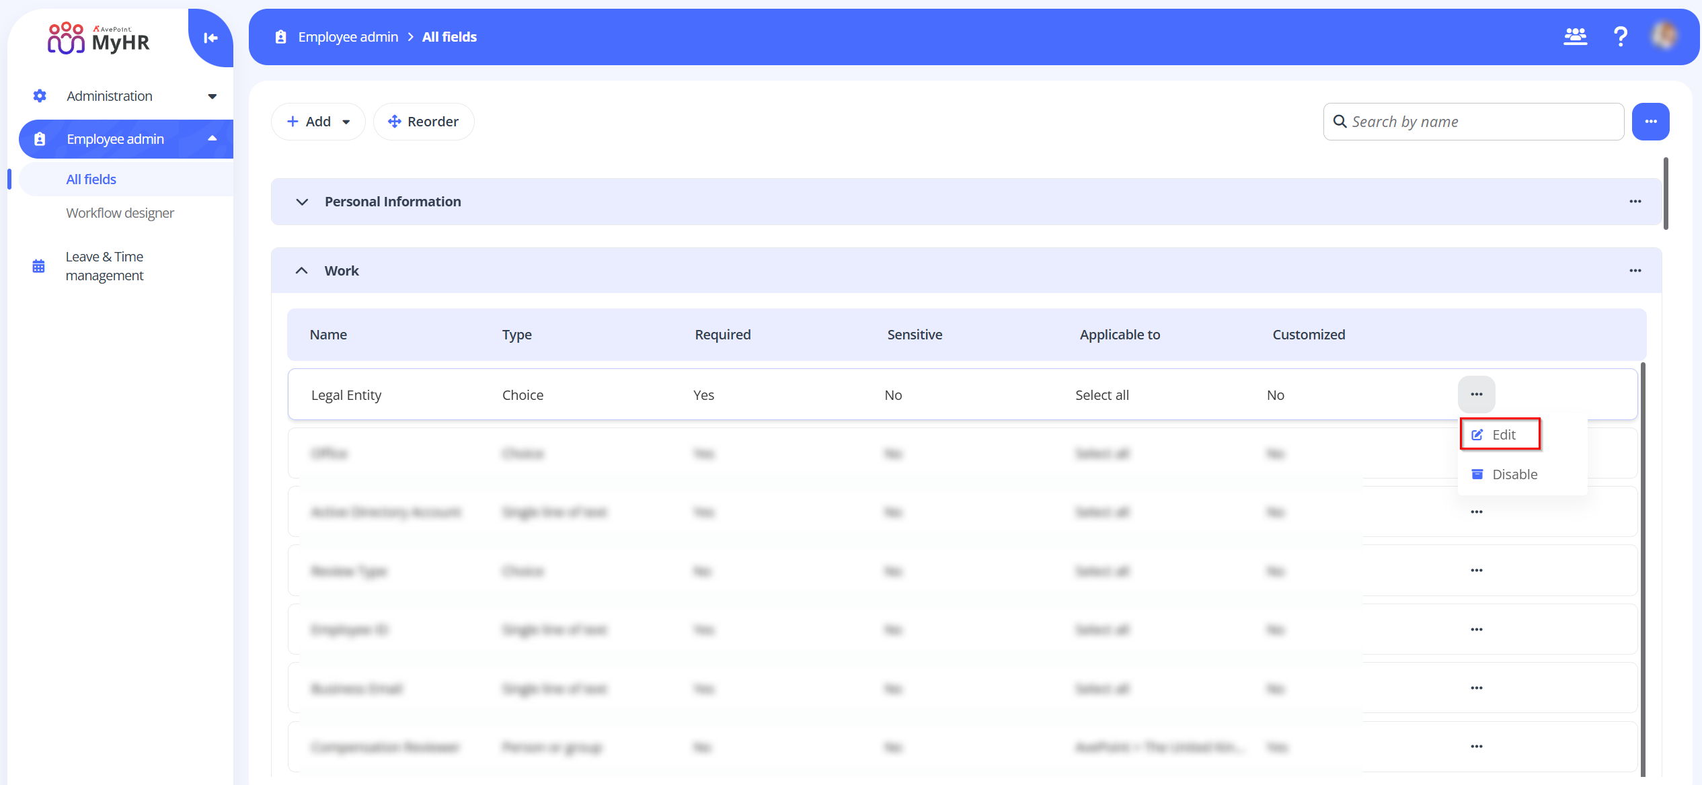Click the fields table vertical scrollbar
This screenshot has width=1702, height=785.
pos(1643,571)
